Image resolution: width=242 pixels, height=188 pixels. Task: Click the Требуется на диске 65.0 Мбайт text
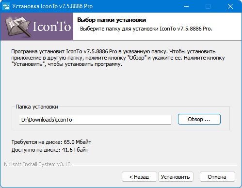tap(51, 142)
